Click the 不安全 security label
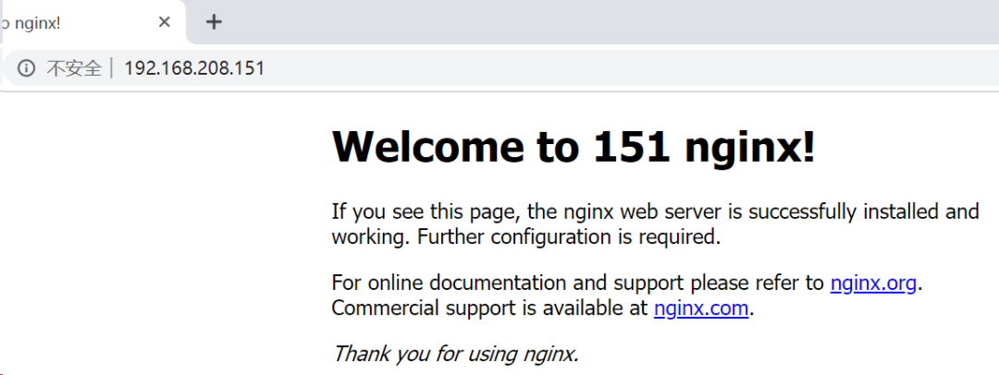The height and width of the screenshot is (375, 999). (x=74, y=68)
